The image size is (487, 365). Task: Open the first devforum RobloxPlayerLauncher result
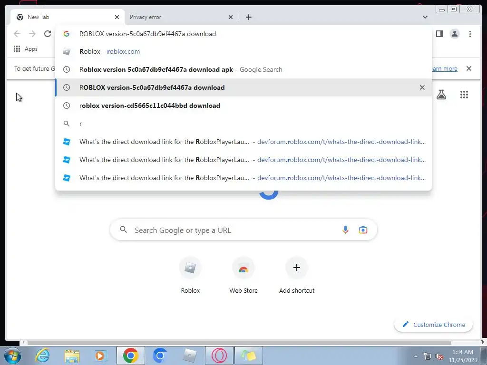[243, 142]
